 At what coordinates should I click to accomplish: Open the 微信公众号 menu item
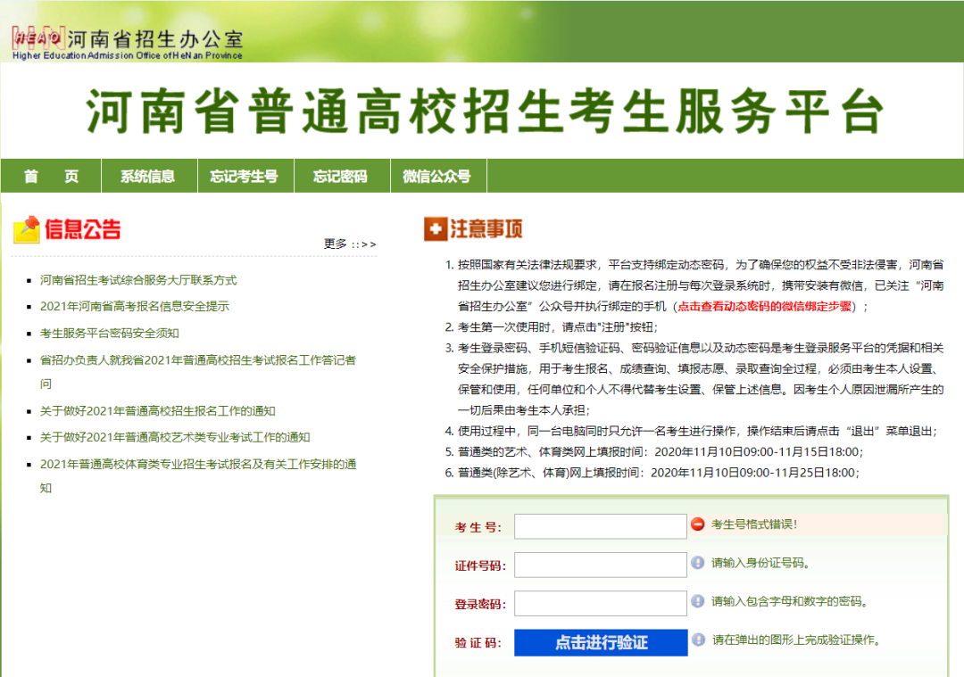[436, 177]
